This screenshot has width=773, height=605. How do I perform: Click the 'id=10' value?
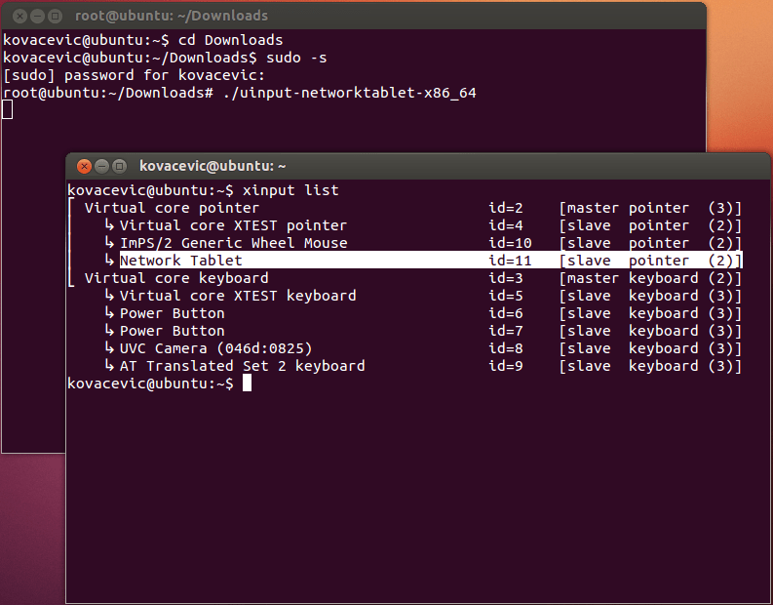point(510,243)
